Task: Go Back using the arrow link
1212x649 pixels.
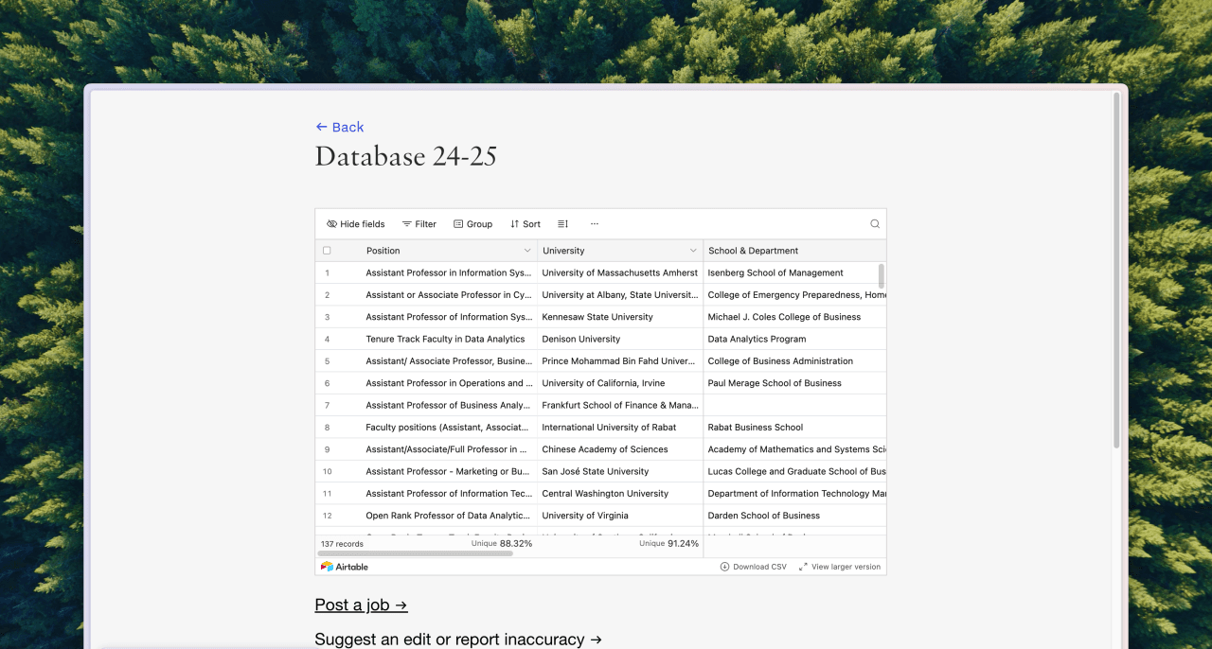Action: tap(340, 127)
